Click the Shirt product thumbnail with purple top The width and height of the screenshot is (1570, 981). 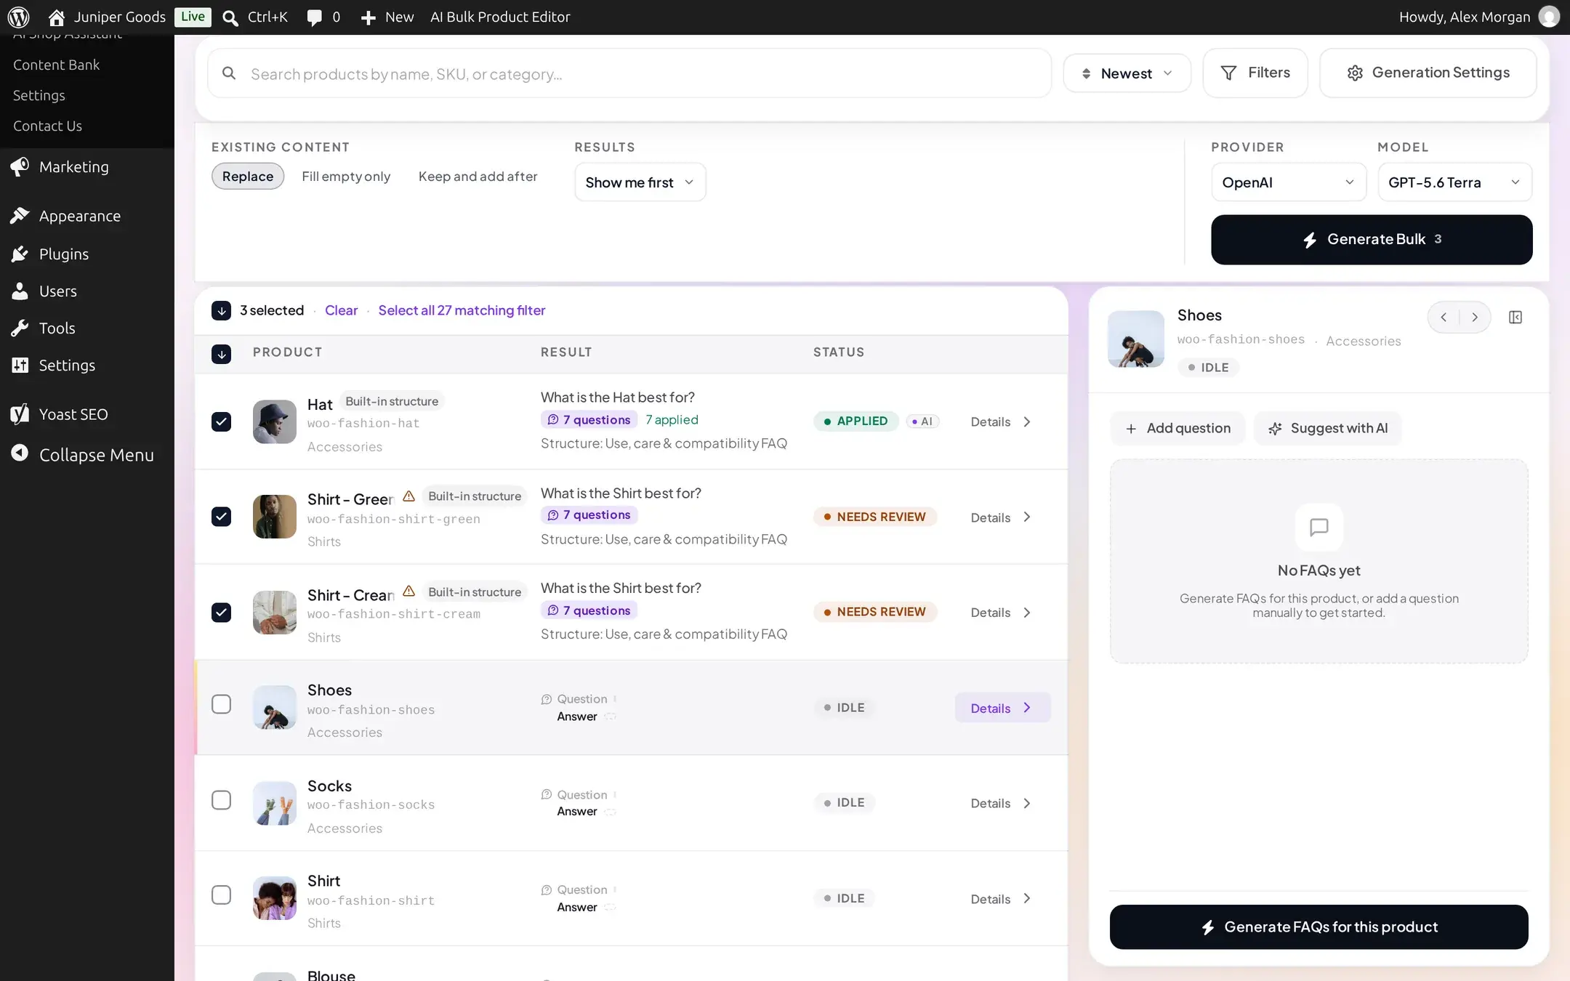pyautogui.click(x=274, y=898)
